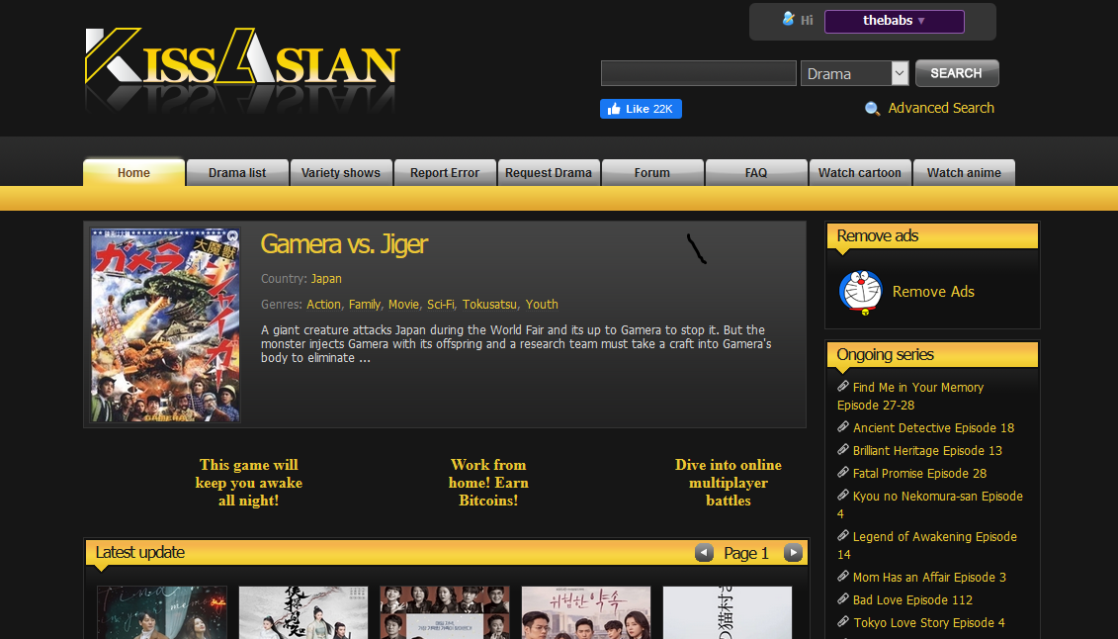Select the Home tab
1118x639 pixels.
point(134,172)
